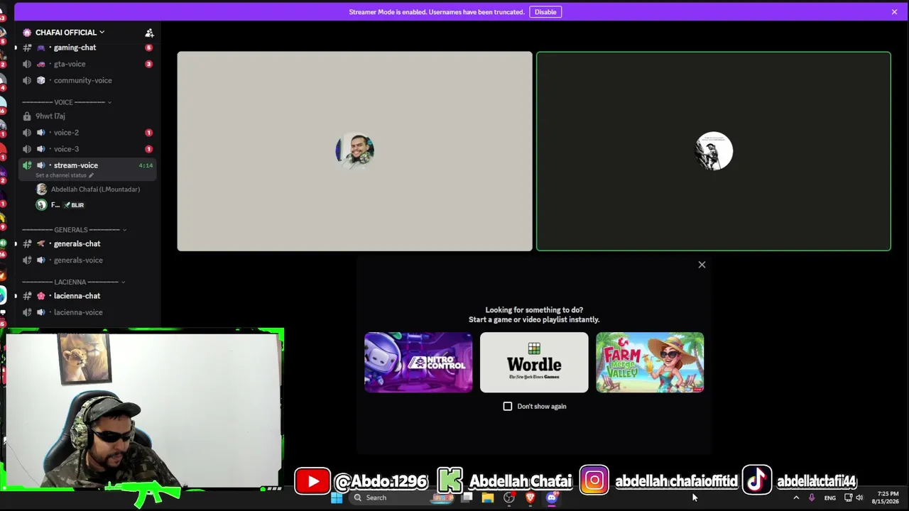Click the Set a channel status link
This screenshot has width=909, height=511.
tap(64, 175)
